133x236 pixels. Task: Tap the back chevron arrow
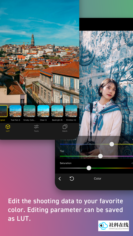coord(60,179)
